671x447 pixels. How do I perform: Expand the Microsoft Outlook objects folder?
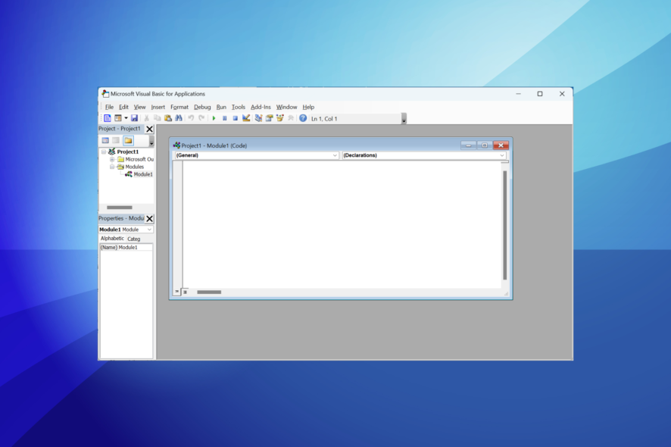(x=111, y=158)
